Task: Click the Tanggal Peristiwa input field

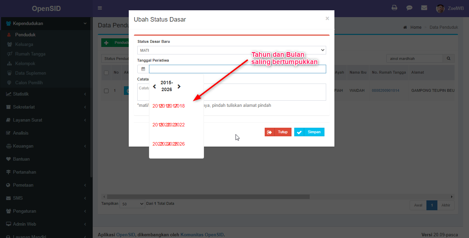Action: click(x=238, y=69)
